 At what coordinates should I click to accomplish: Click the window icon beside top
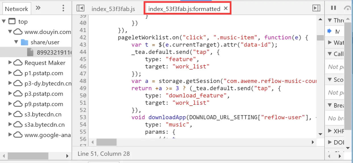12,22
